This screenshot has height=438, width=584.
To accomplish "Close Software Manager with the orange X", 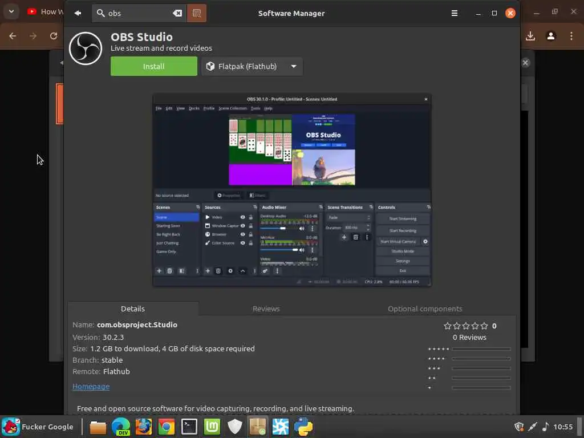I will (x=510, y=14).
